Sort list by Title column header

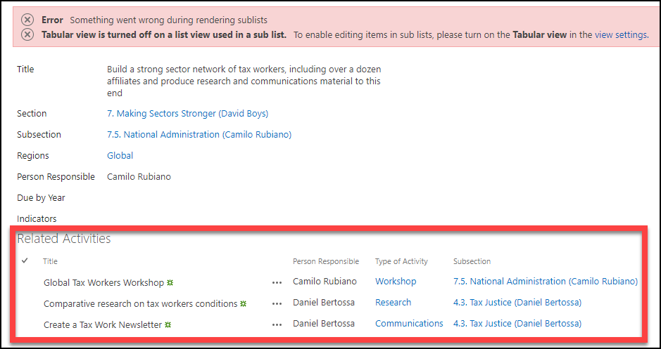tap(50, 261)
